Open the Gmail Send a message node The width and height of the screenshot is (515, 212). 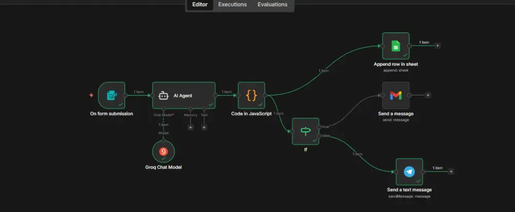click(396, 95)
